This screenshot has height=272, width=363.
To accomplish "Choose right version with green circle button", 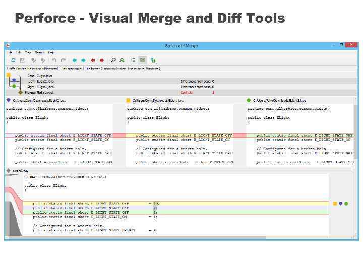I will click(x=346, y=204).
